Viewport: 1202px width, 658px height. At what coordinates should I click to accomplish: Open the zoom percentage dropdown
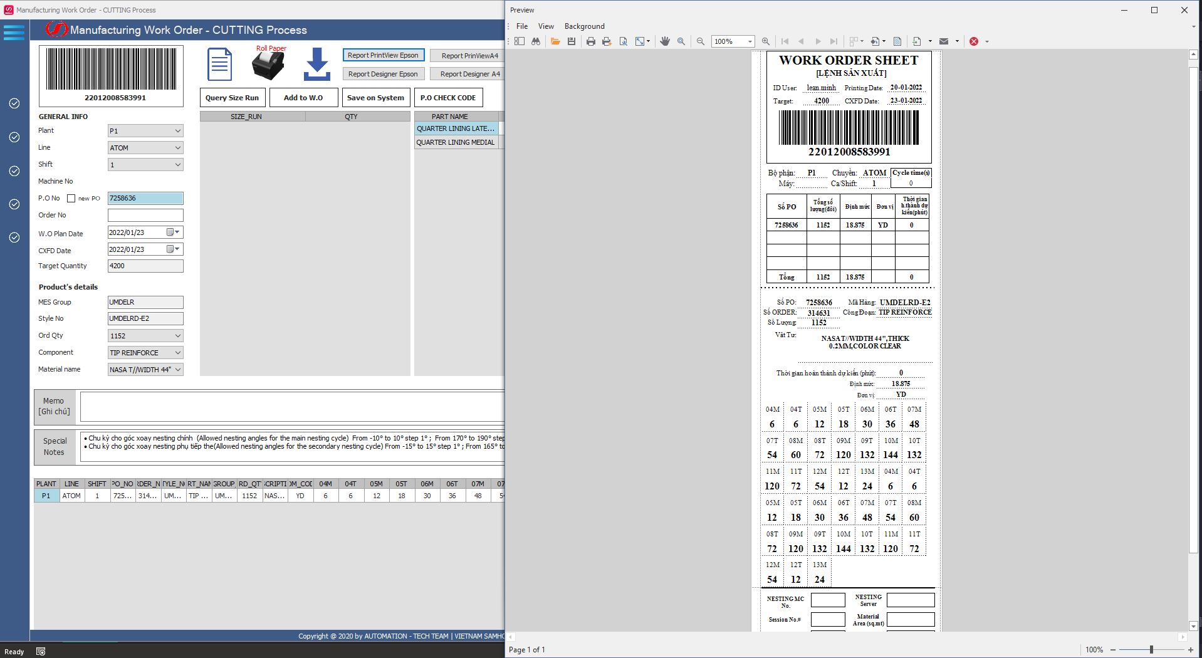pyautogui.click(x=750, y=41)
